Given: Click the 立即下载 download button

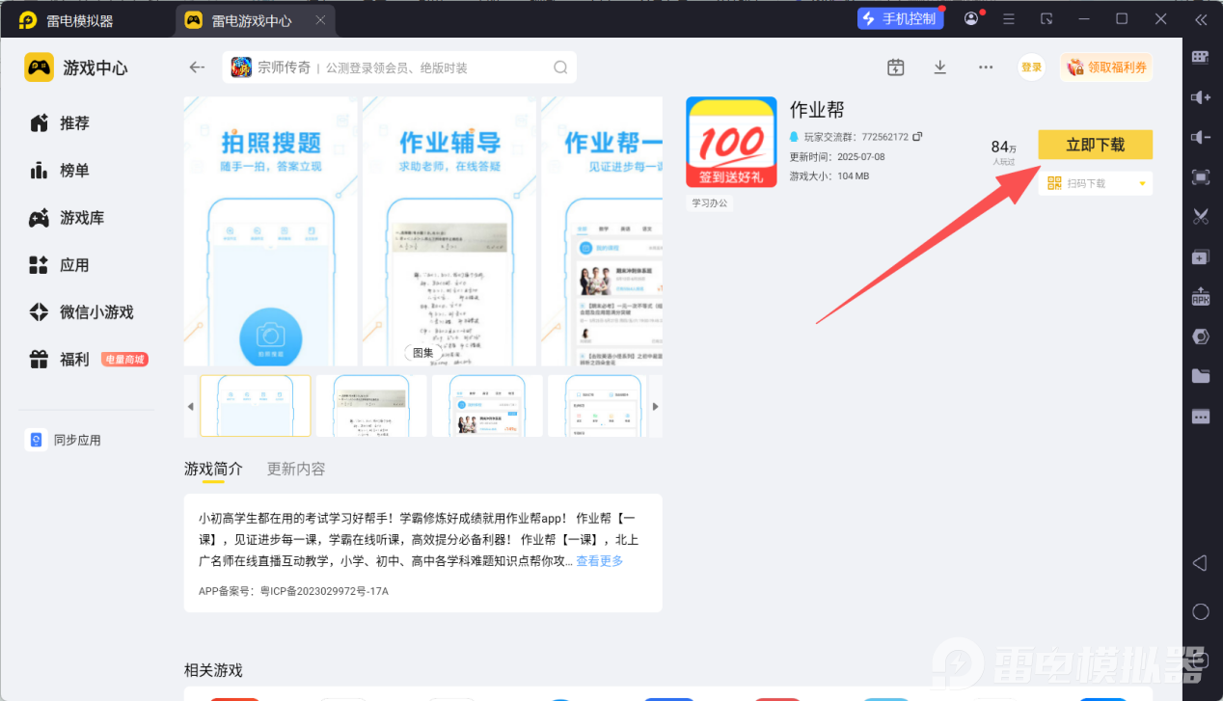Looking at the screenshot, I should [1095, 145].
